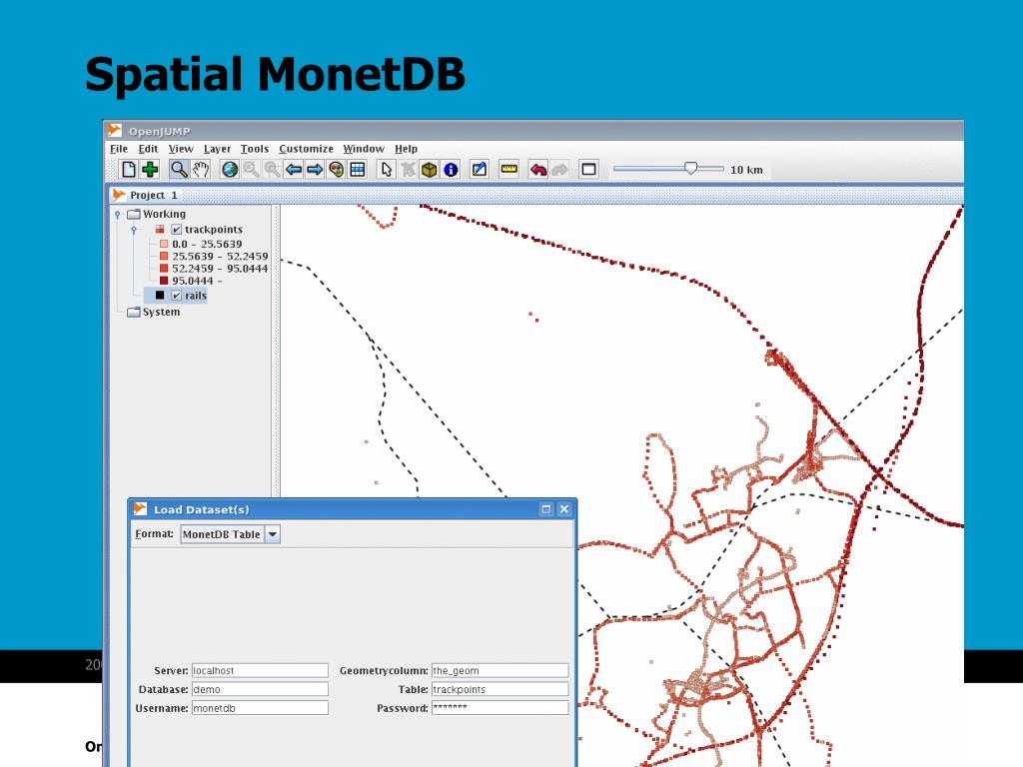The width and height of the screenshot is (1023, 767).
Task: Click the zoom scale slider handle
Action: tap(690, 169)
